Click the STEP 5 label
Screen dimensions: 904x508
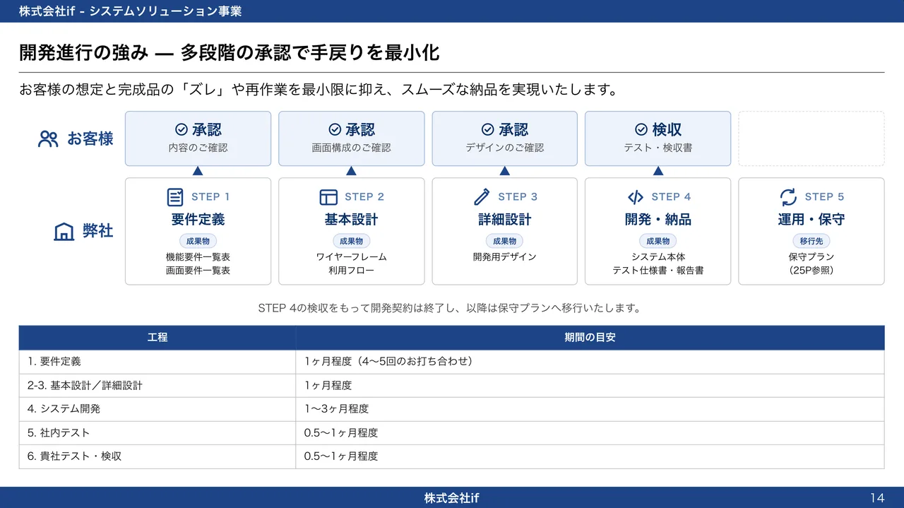point(824,197)
